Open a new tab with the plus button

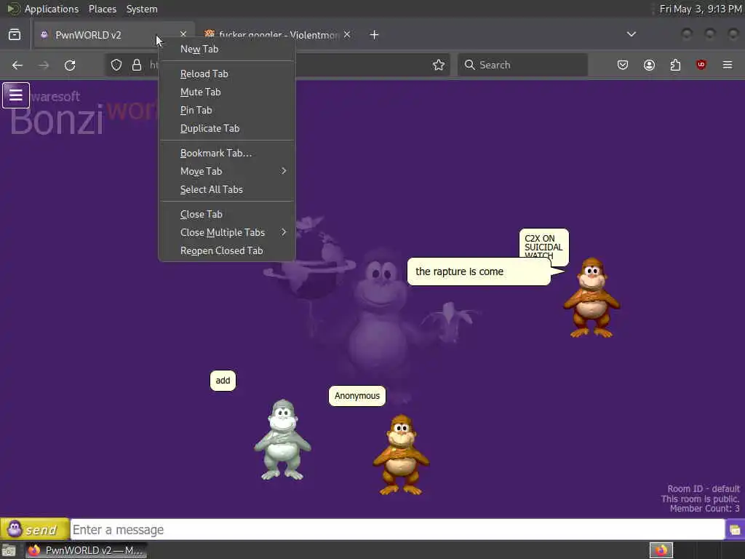pos(375,35)
